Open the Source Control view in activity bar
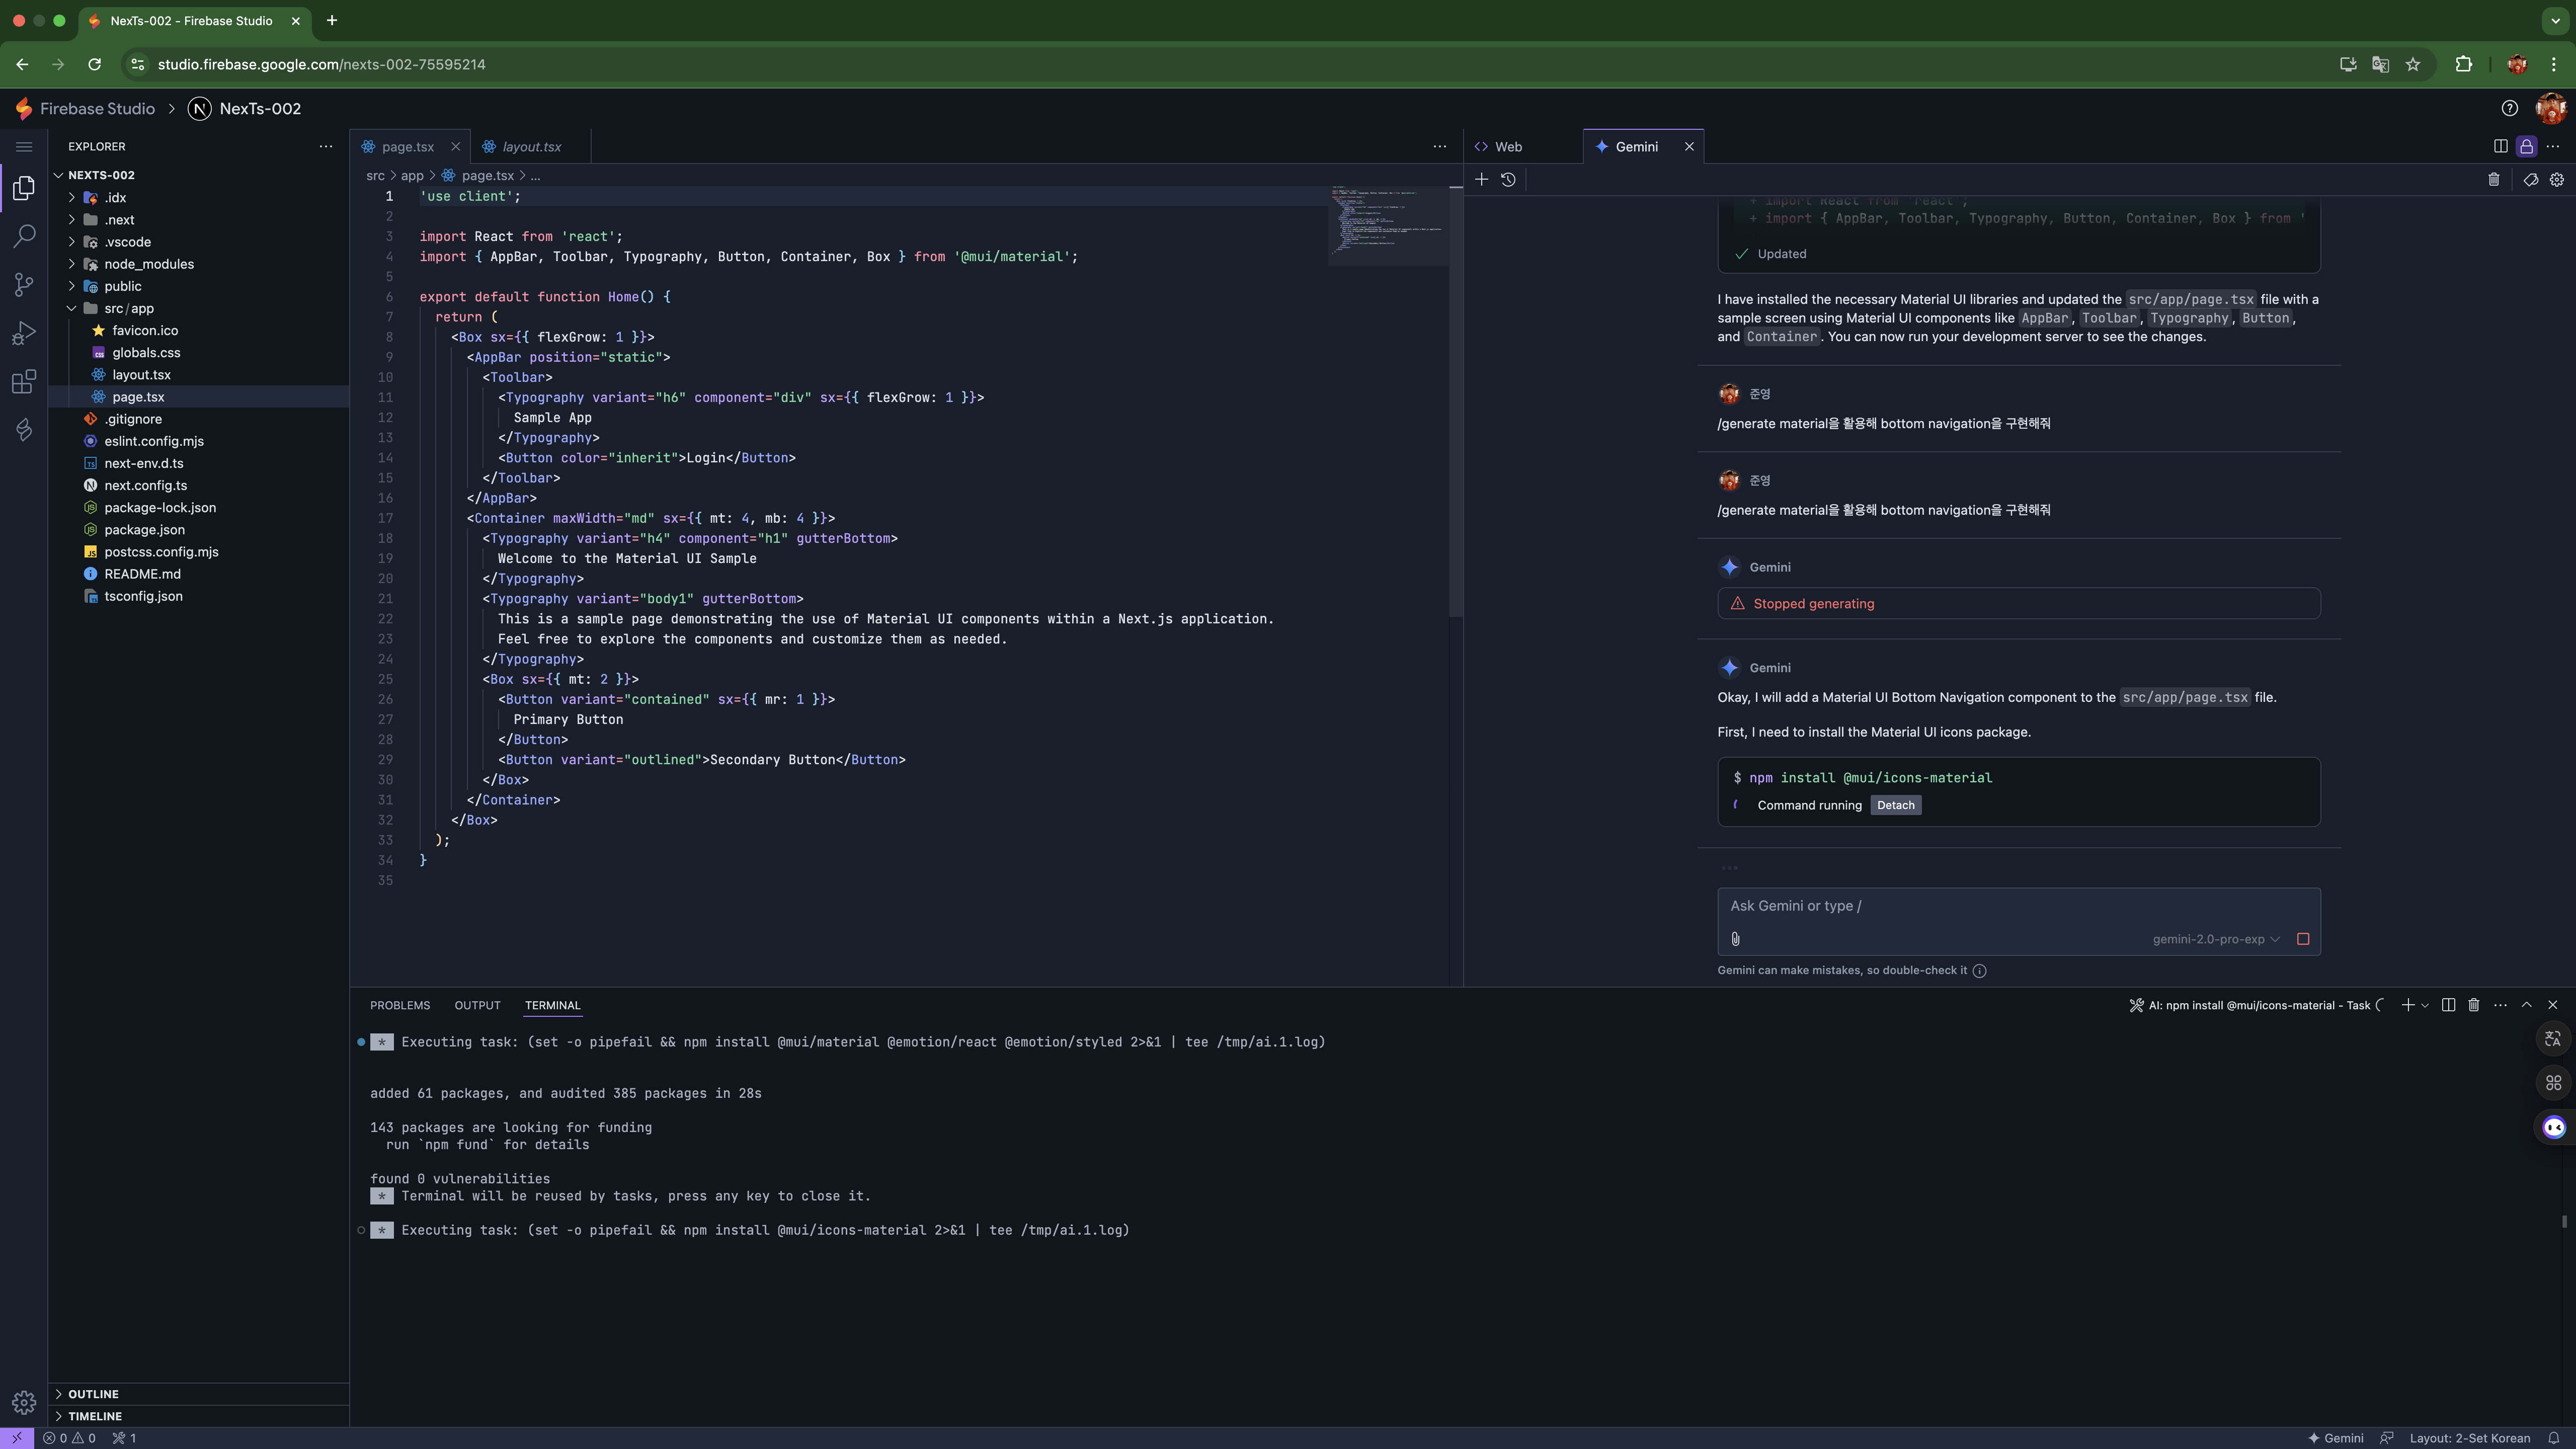The height and width of the screenshot is (1449, 2576). [24, 285]
